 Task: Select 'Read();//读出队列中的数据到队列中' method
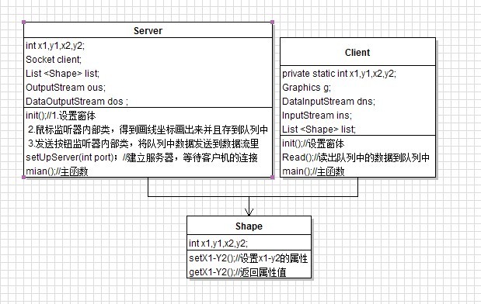pyautogui.click(x=356, y=157)
